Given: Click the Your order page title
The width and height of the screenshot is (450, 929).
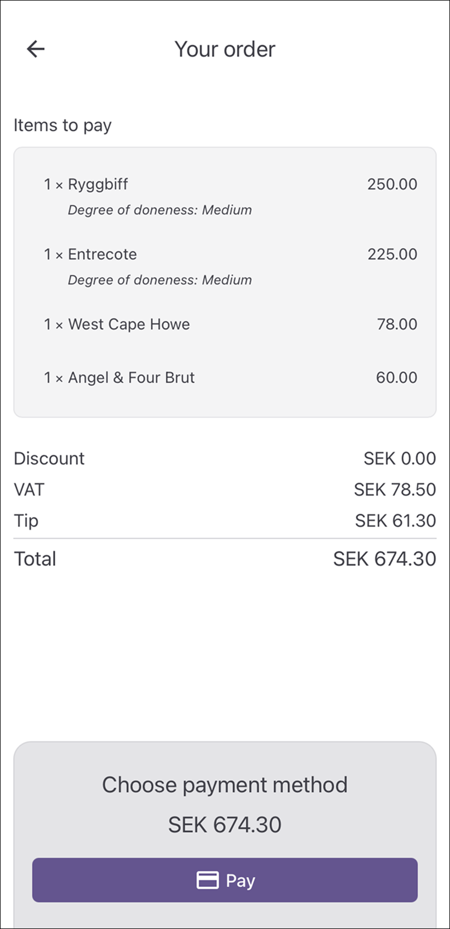Looking at the screenshot, I should click(224, 49).
